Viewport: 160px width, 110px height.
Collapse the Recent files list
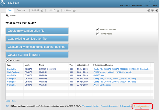pyautogui.click(x=7, y=60)
